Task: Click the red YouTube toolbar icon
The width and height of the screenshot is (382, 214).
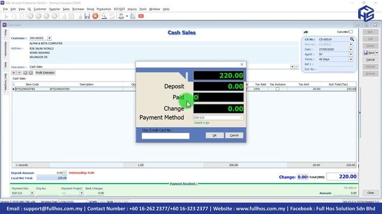Action: (x=141, y=16)
